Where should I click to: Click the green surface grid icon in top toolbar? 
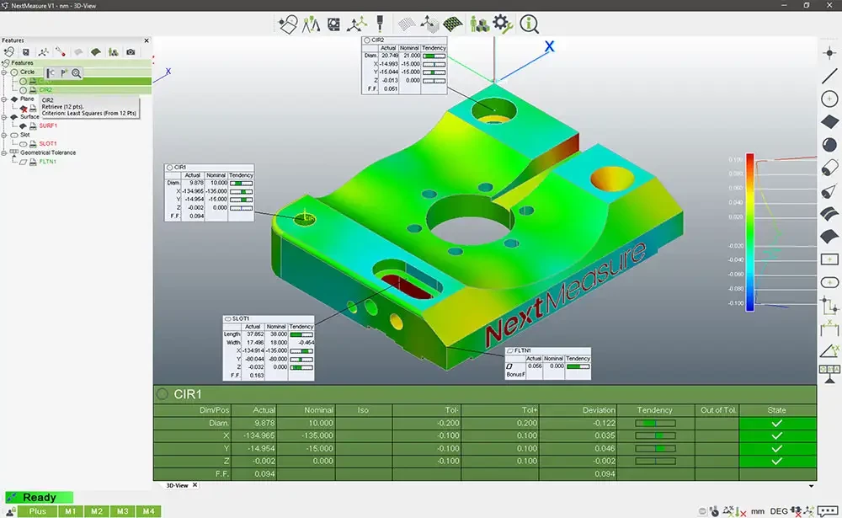[453, 24]
